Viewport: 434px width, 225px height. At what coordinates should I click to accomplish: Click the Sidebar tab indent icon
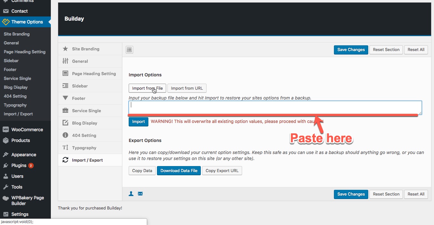tap(65, 86)
